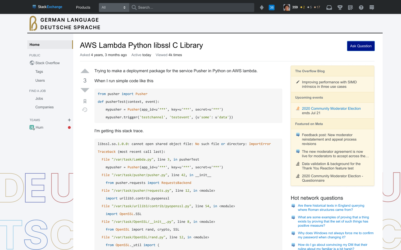Click the 'ends Jul 21' text

[311, 113]
